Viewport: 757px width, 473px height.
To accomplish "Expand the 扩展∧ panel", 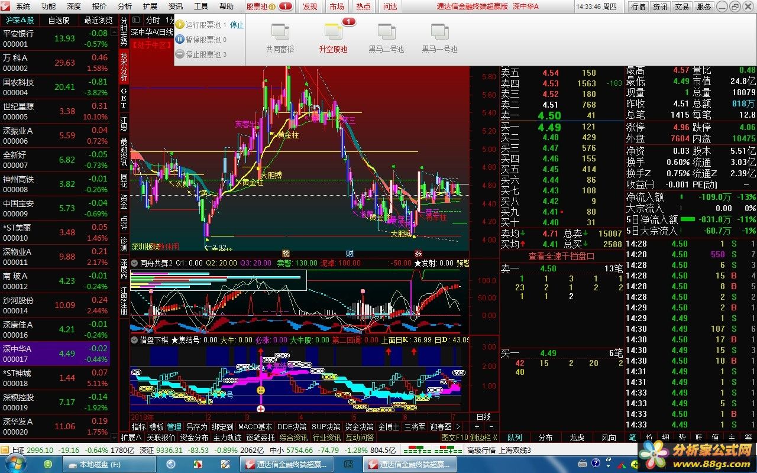I will [x=131, y=438].
